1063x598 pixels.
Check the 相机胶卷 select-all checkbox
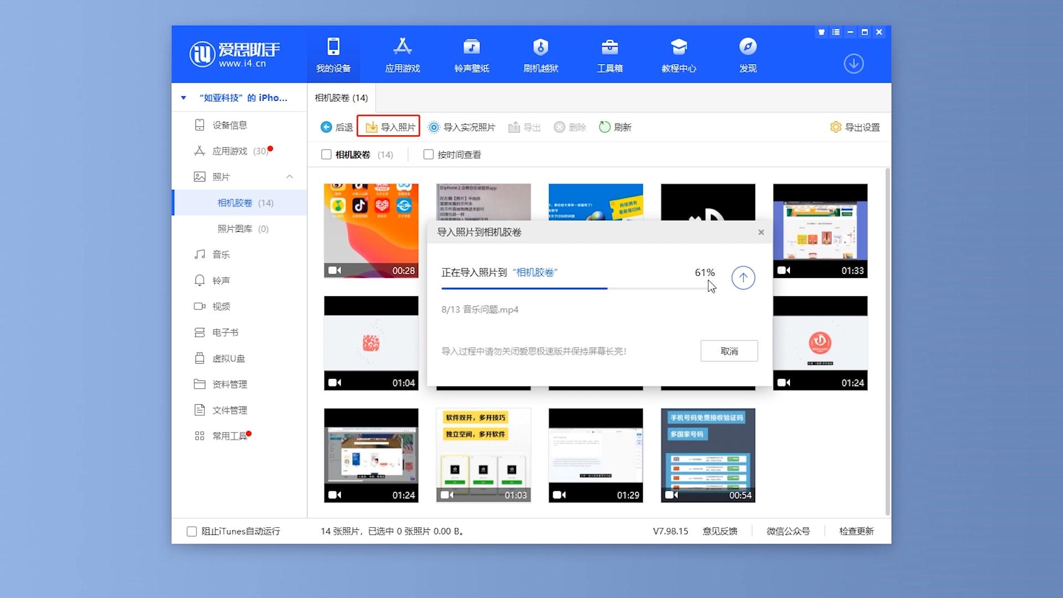[326, 154]
